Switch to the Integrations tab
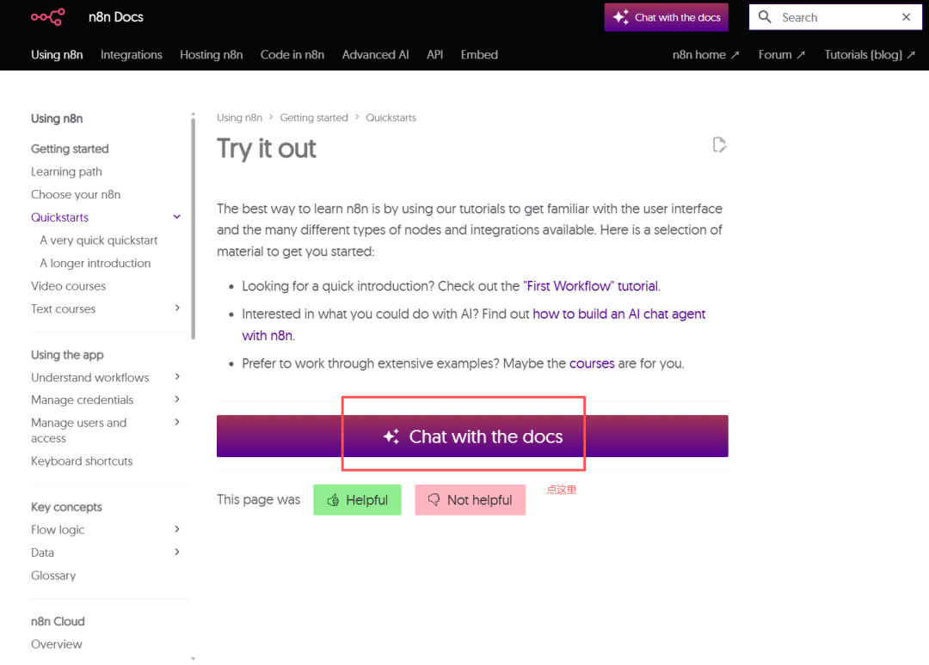 pos(131,55)
